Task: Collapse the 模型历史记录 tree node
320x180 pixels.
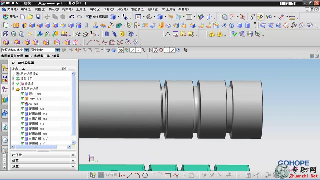Action: (x=13, y=89)
